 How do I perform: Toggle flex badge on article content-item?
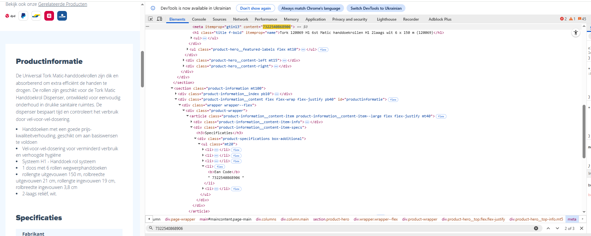click(x=441, y=116)
